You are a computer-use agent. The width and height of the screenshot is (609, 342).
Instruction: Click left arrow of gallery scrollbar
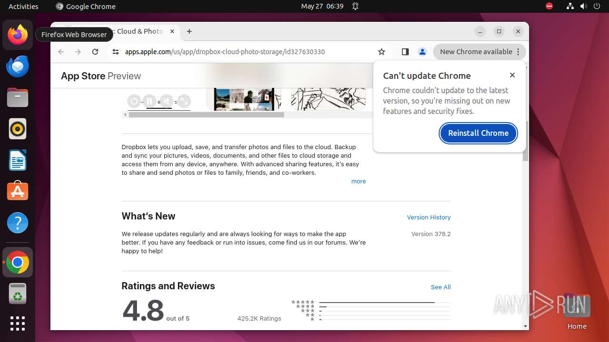point(125,114)
